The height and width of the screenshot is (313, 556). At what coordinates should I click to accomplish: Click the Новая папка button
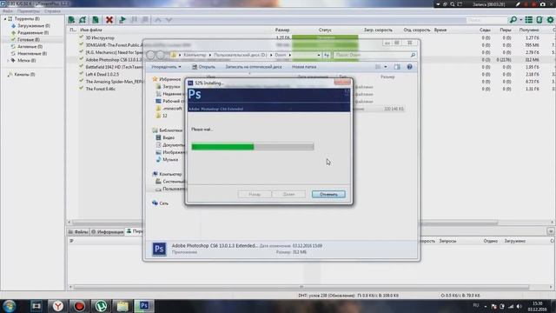[304, 67]
